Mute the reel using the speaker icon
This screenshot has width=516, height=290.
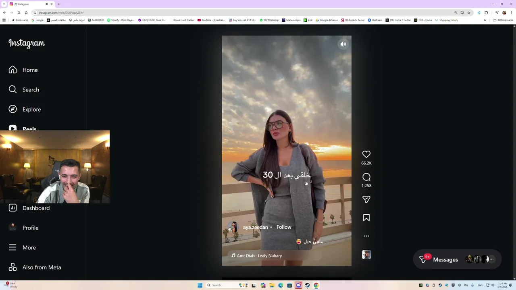tap(343, 44)
